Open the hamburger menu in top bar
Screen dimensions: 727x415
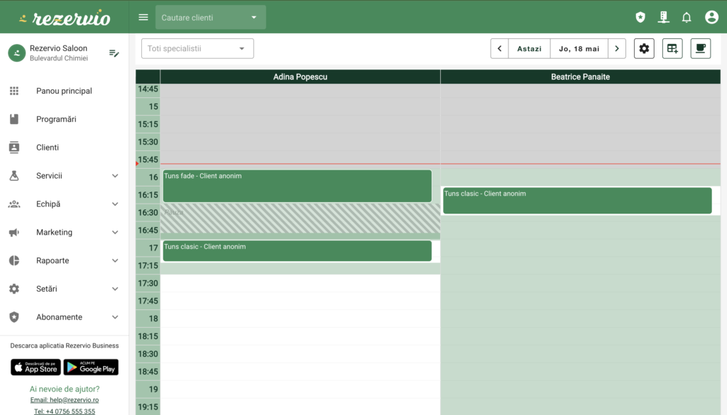pyautogui.click(x=143, y=17)
